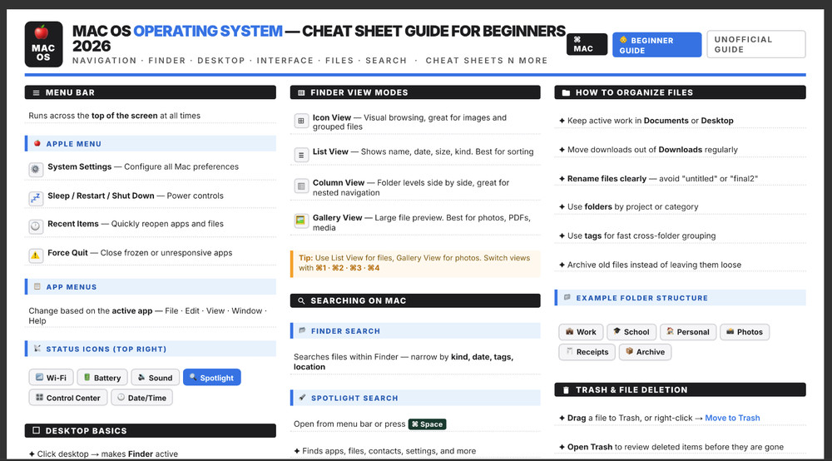Click 'Sleep / Restart / Shut Down' label
The width and height of the screenshot is (832, 461).
coord(101,196)
